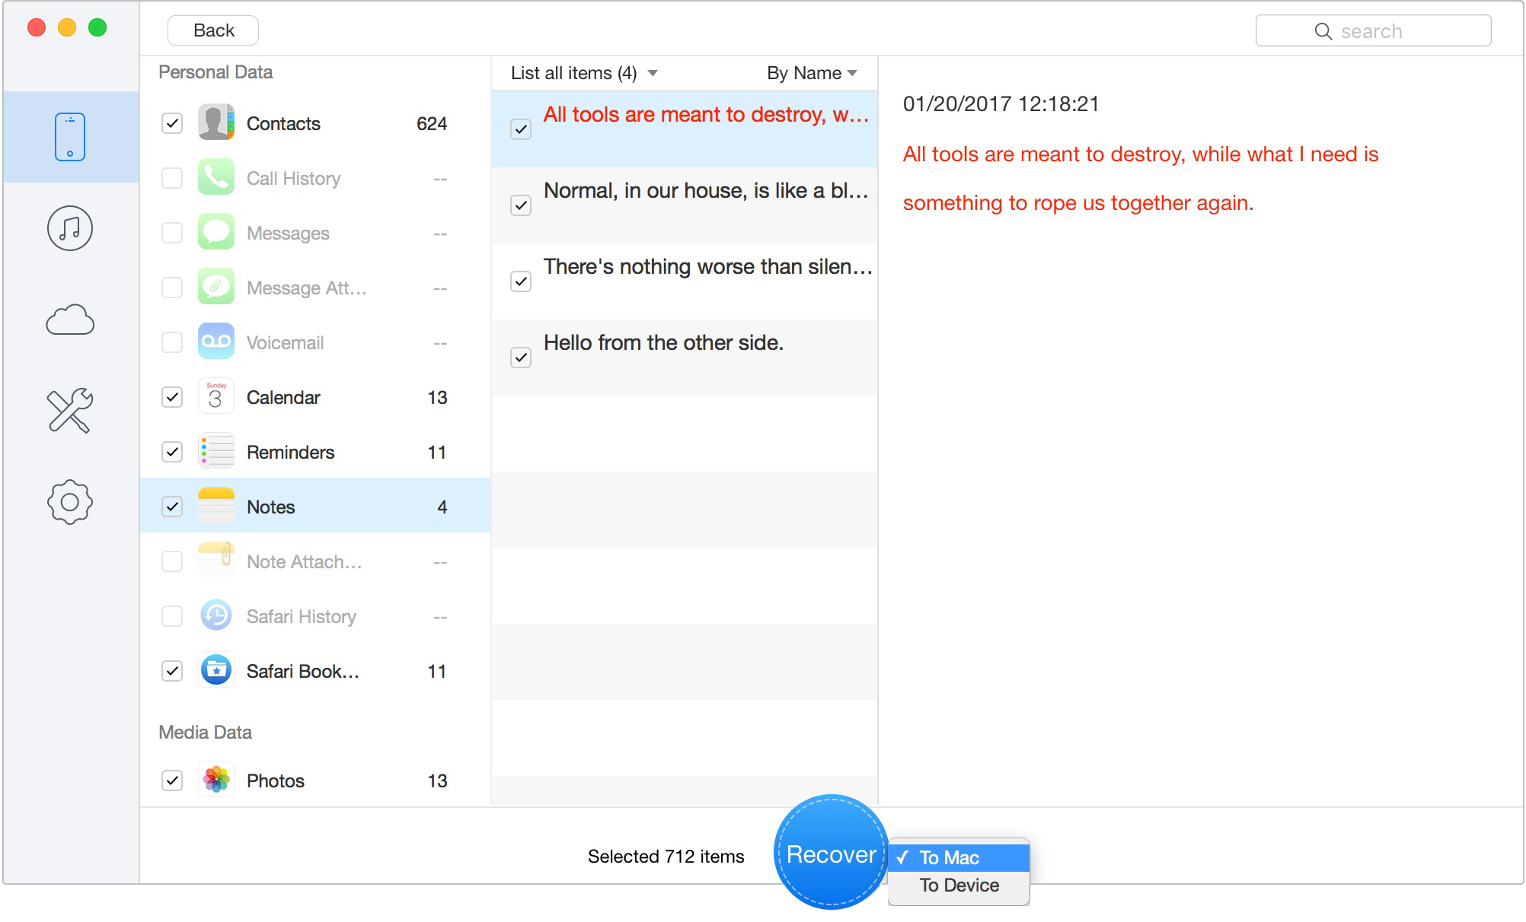Click the Back button
The image size is (1526, 922).
(213, 30)
